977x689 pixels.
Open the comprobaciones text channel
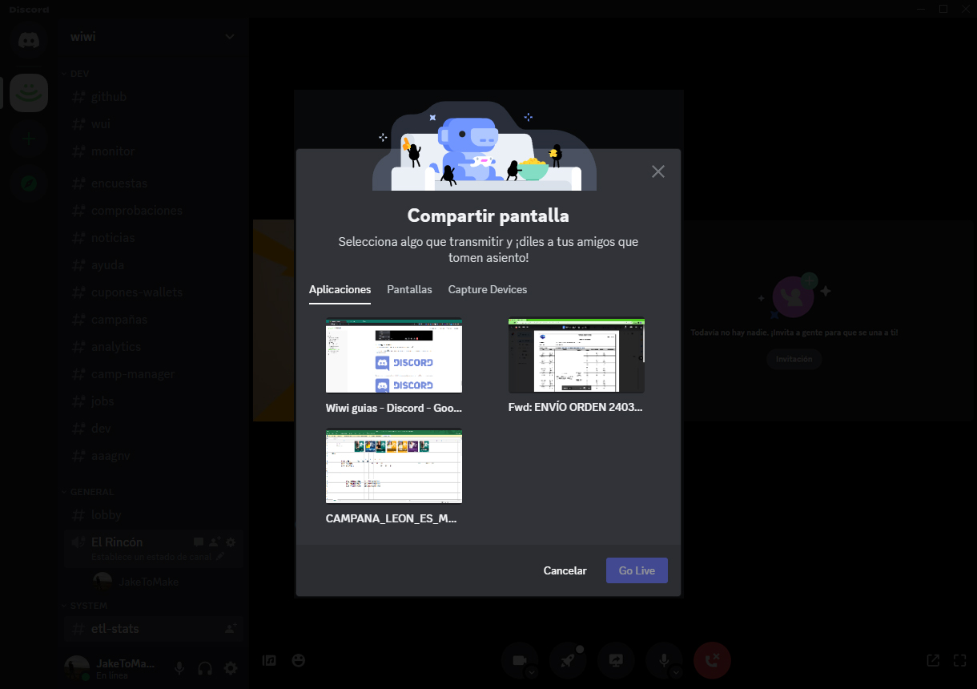[x=152, y=211]
